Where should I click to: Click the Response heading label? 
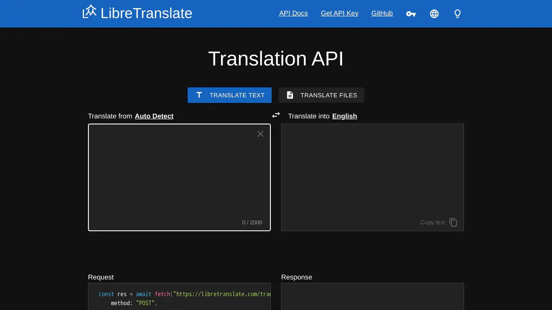coord(297,277)
